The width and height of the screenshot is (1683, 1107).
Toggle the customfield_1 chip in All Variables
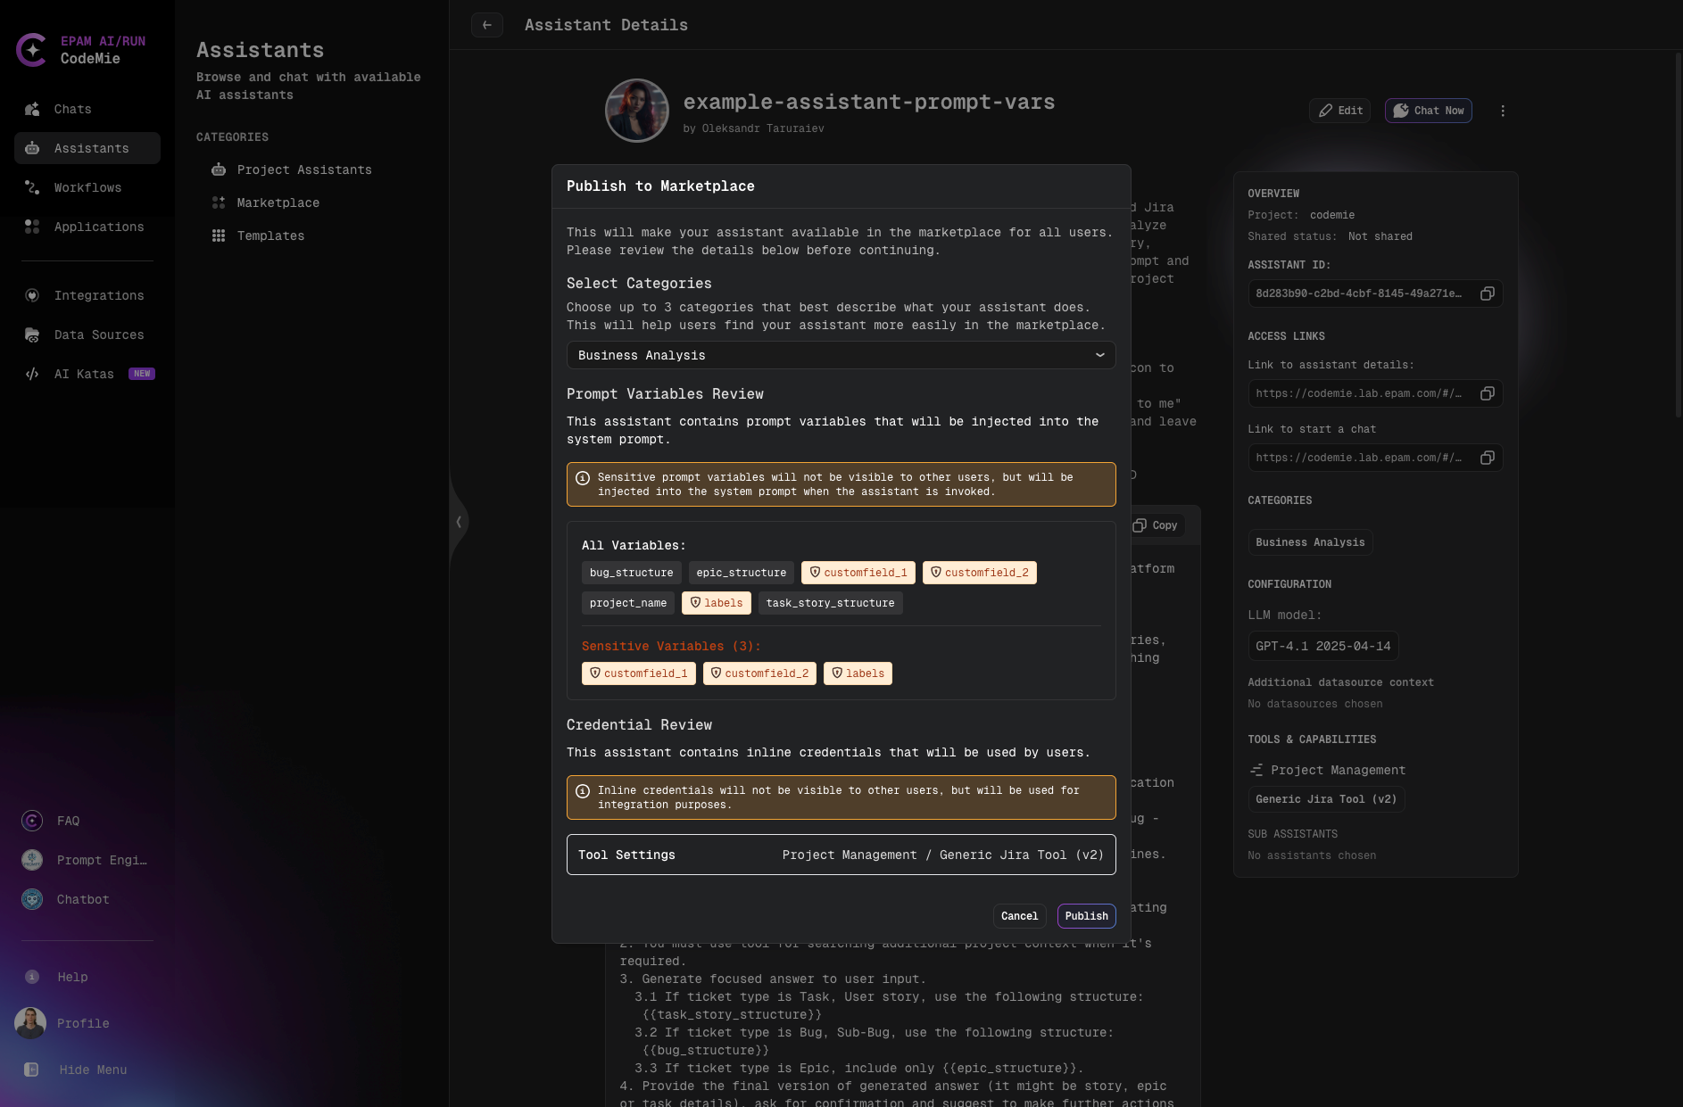(x=858, y=573)
